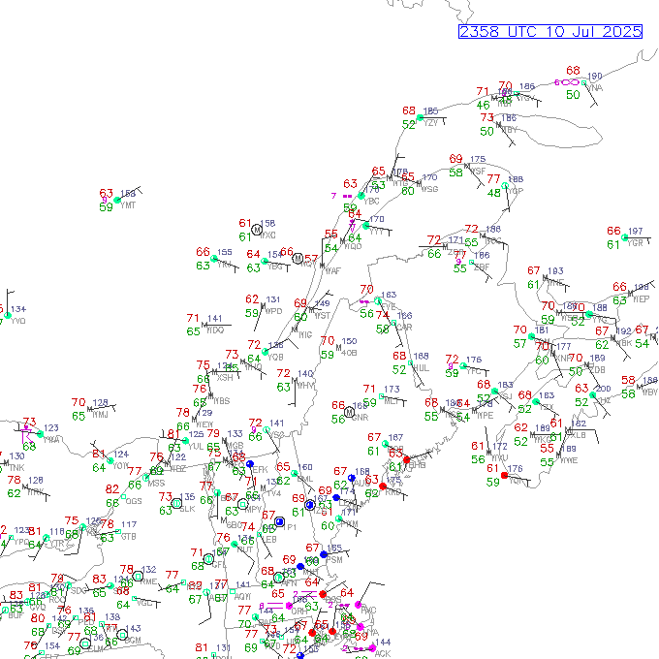
Task: Click the EFK station label
Action: click(260, 469)
